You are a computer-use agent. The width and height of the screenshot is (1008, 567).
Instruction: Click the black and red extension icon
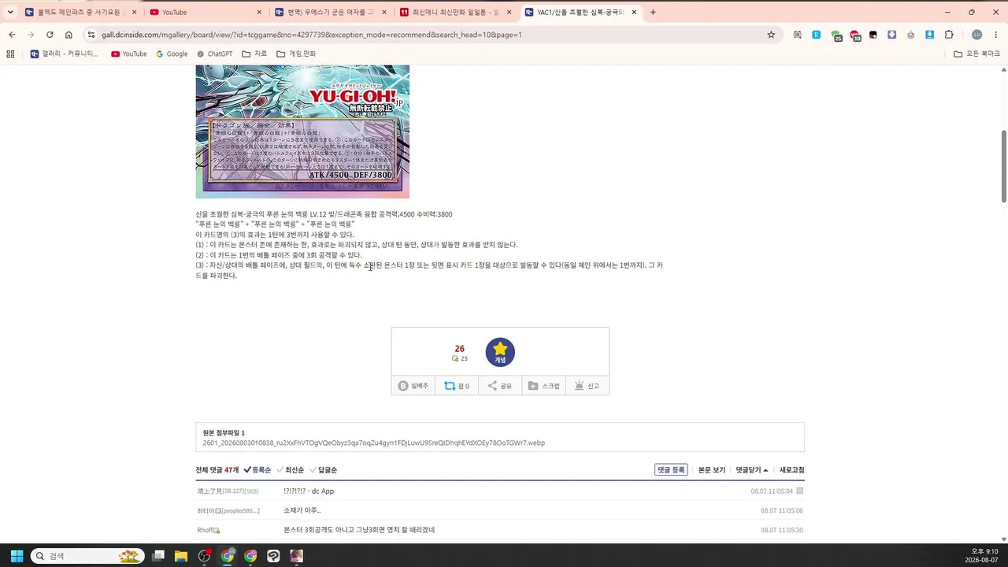[873, 35]
